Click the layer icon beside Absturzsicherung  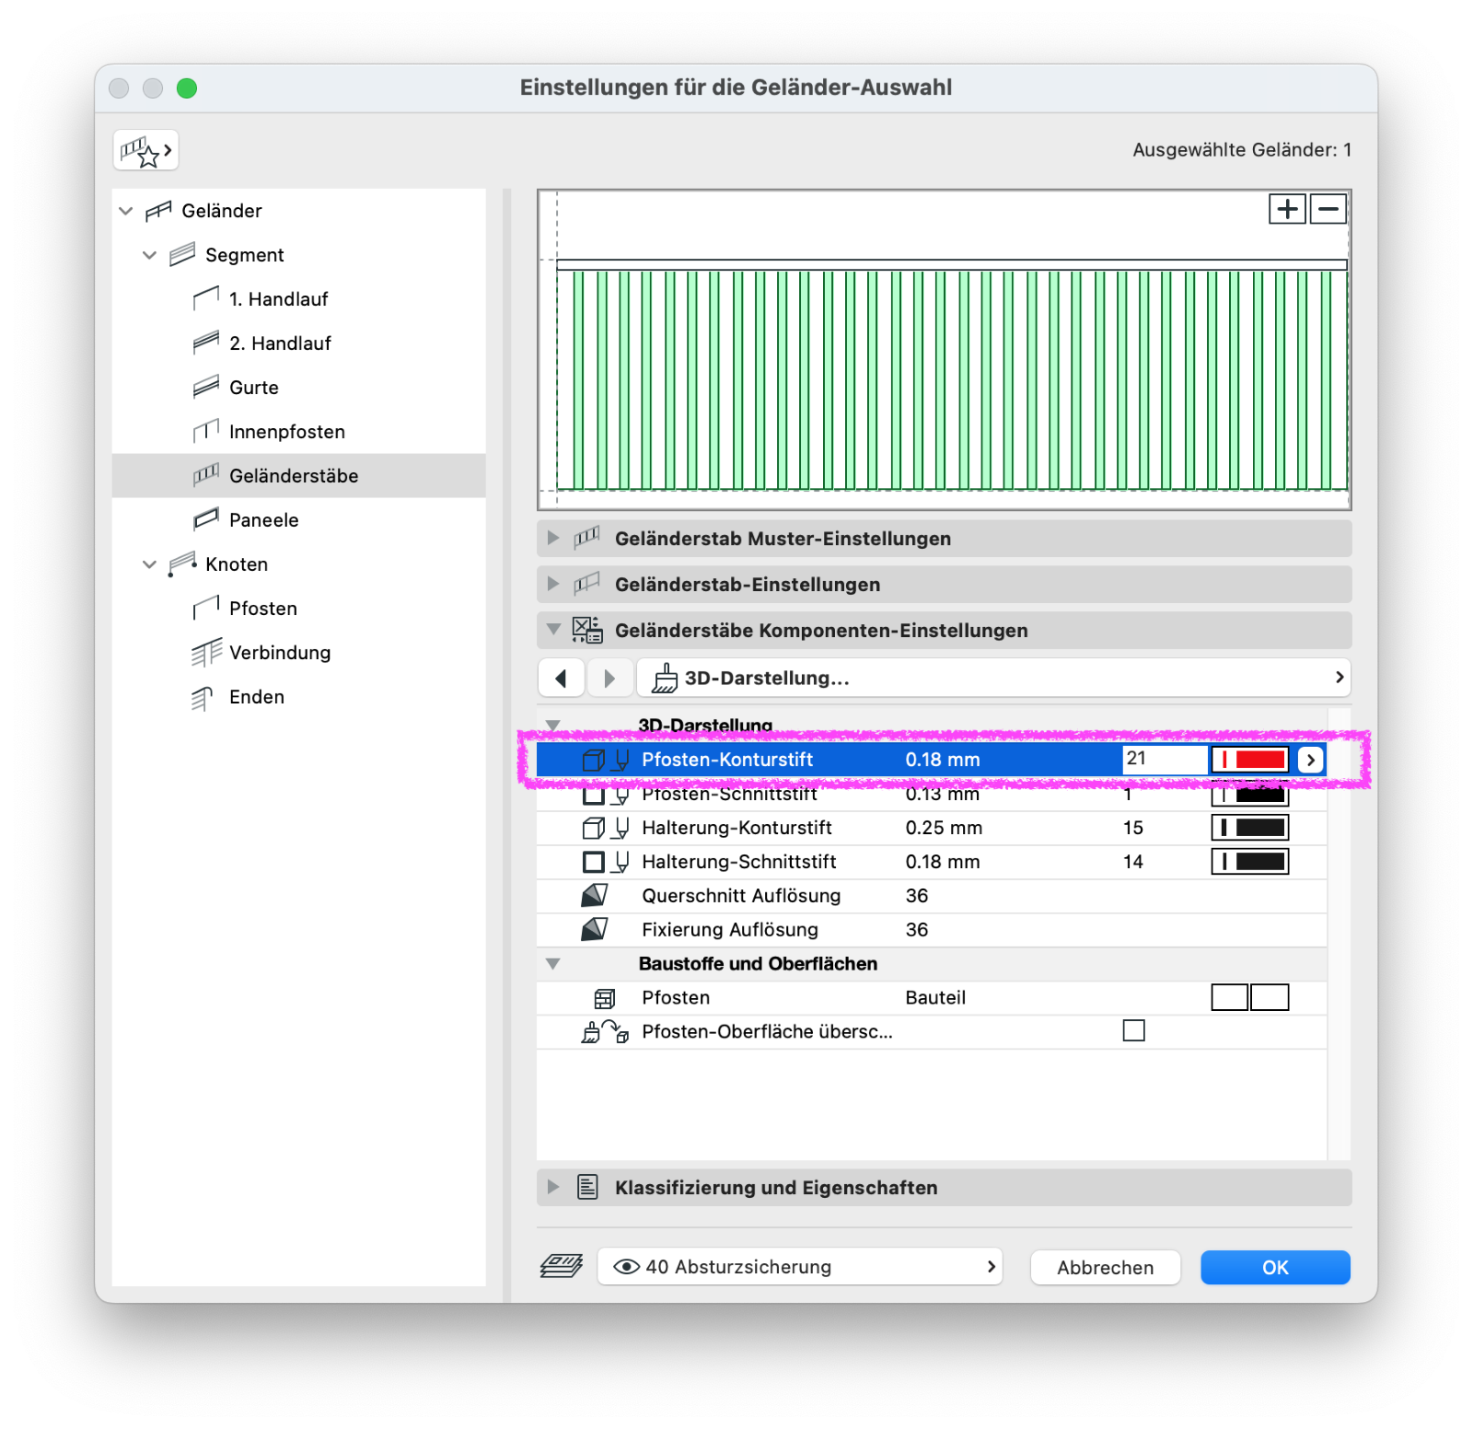coord(562,1266)
